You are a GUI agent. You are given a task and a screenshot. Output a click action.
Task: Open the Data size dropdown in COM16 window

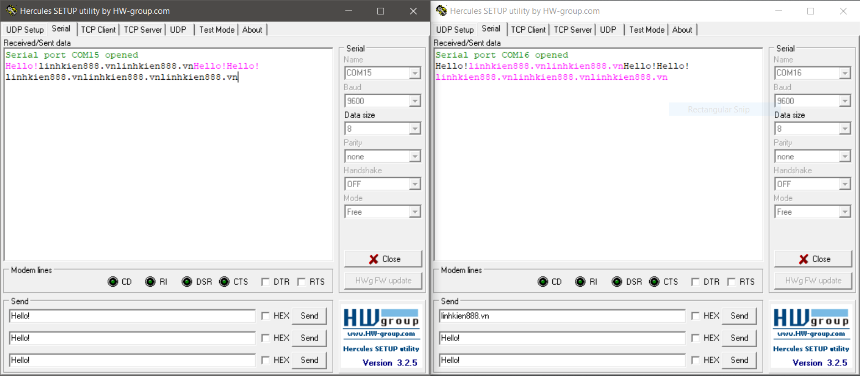[x=845, y=128]
